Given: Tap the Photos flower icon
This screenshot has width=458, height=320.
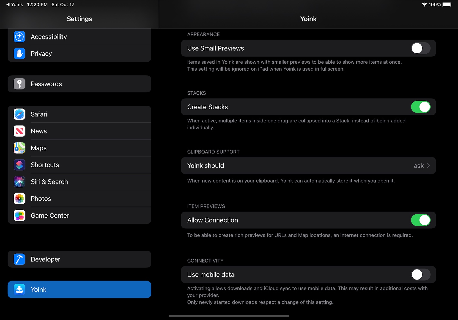Looking at the screenshot, I should [x=19, y=199].
